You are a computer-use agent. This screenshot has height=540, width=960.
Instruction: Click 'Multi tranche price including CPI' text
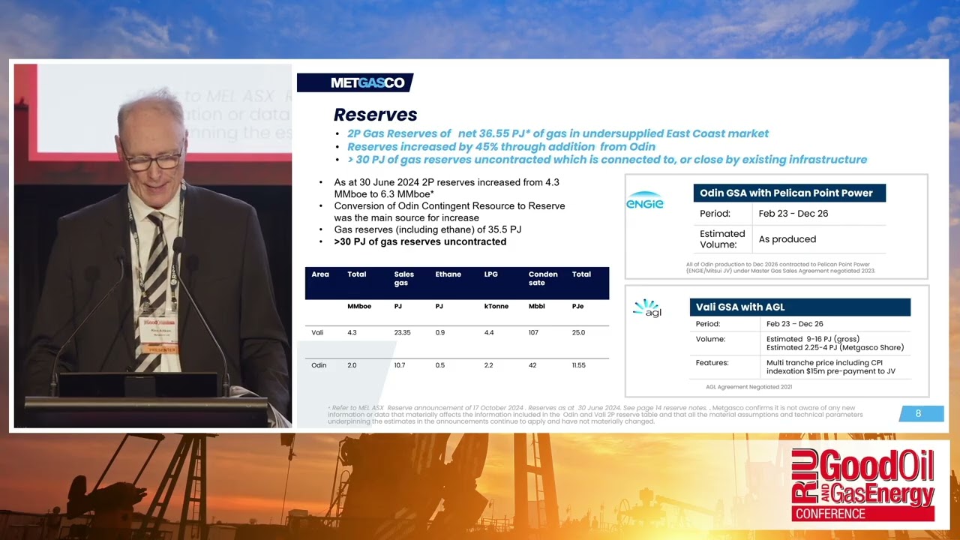pyautogui.click(x=826, y=362)
